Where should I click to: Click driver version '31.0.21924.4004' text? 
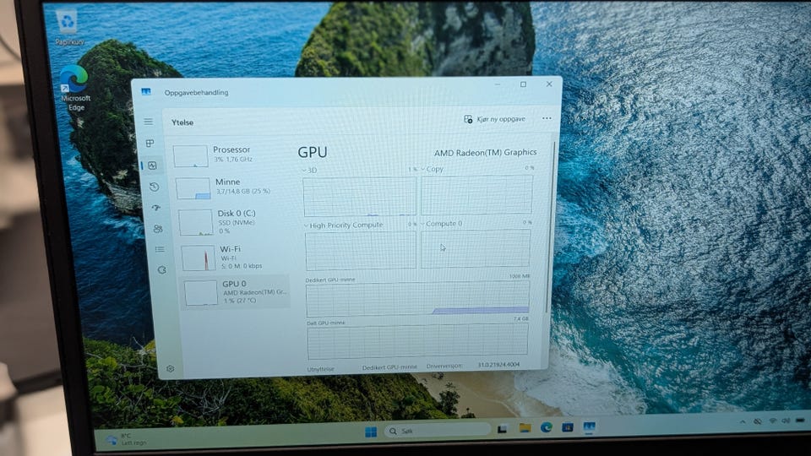click(x=498, y=365)
